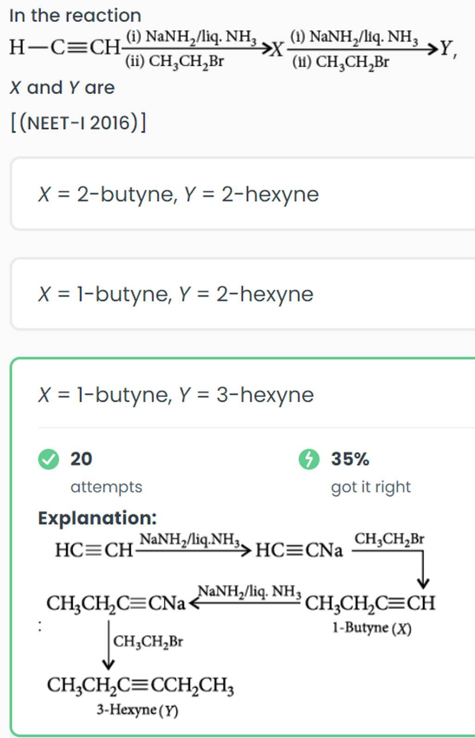
Task: Click the main reaction equation image
Action: pos(232,51)
